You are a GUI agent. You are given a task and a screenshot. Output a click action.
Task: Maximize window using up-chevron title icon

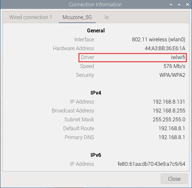point(179,5)
